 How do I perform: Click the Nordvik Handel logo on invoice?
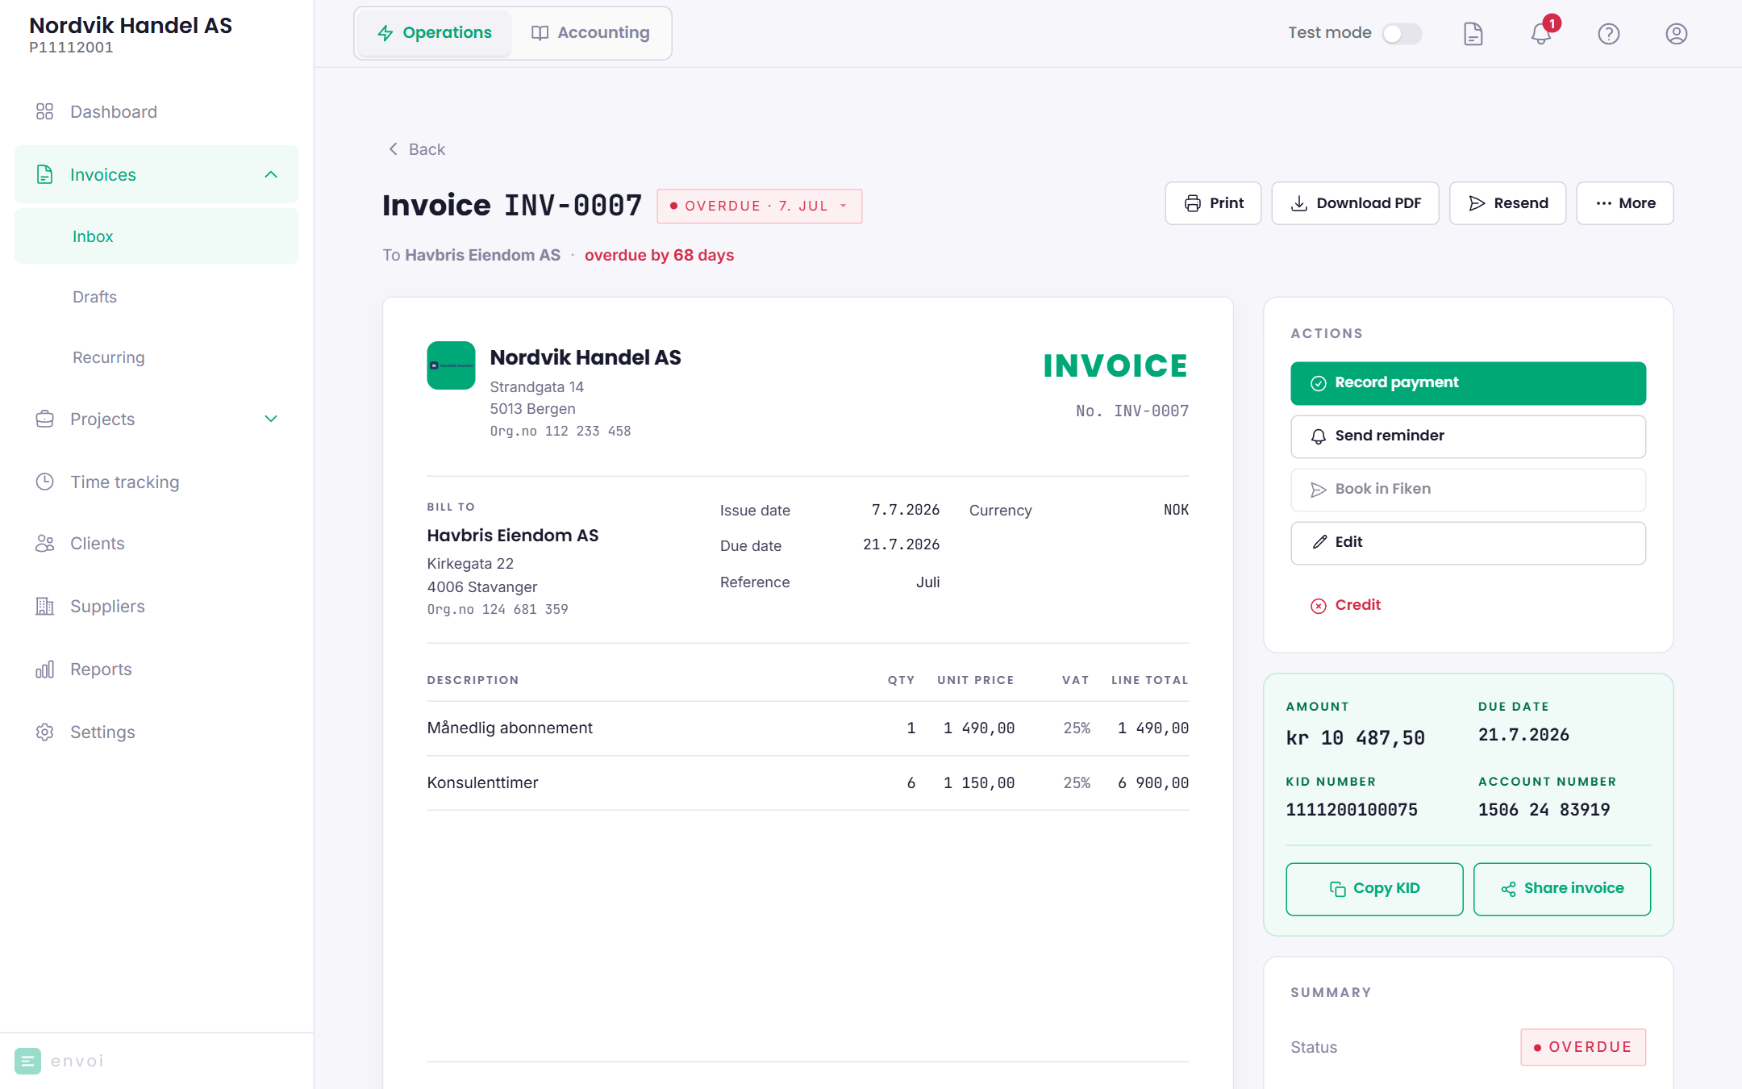click(x=451, y=365)
